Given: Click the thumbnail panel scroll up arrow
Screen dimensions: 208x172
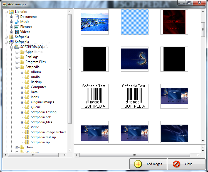Looking at the screenshot, I should (203, 12).
